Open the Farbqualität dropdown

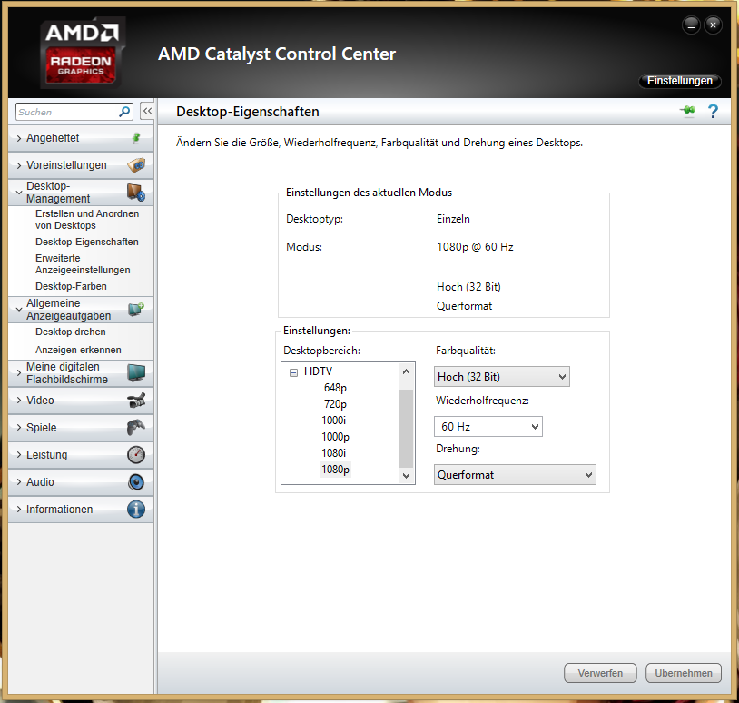click(x=501, y=377)
